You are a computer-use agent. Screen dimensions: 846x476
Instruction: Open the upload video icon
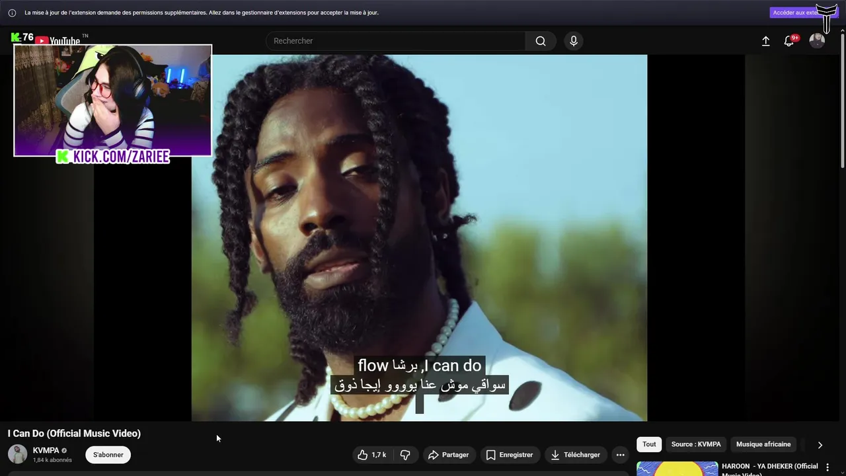766,41
